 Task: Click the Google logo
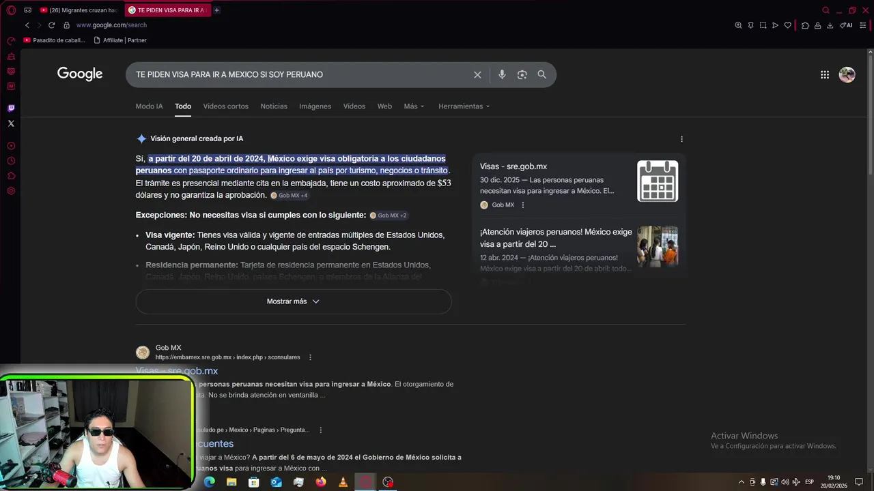(x=80, y=74)
